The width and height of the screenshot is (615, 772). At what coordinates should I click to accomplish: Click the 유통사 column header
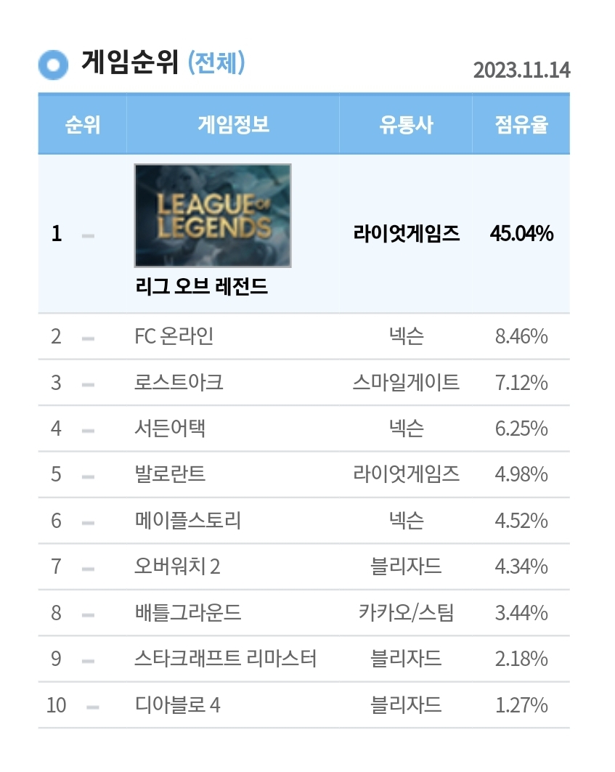tap(406, 125)
